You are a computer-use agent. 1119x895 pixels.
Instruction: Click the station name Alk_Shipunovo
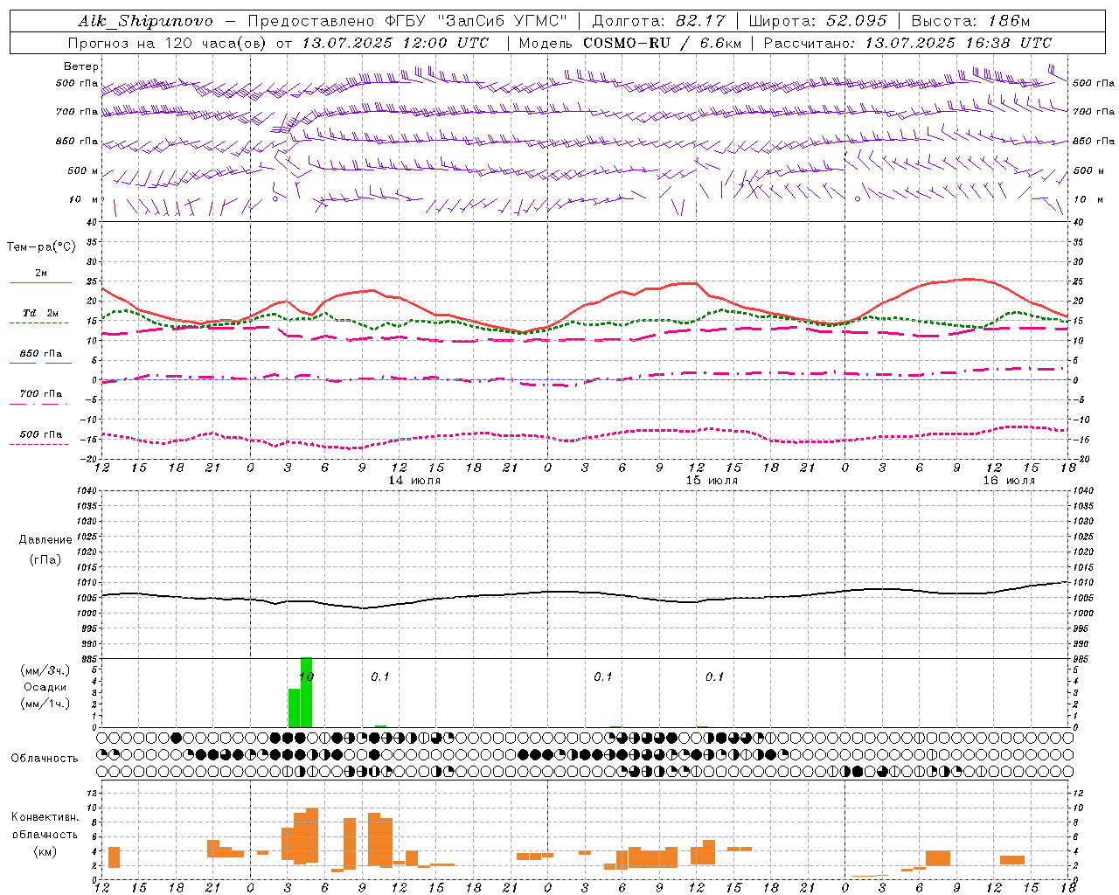(145, 21)
